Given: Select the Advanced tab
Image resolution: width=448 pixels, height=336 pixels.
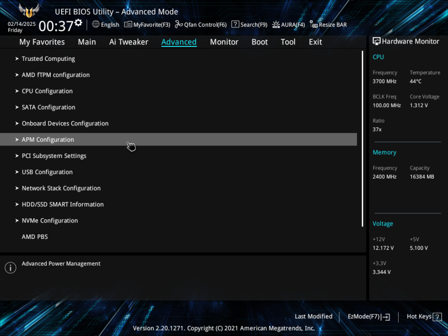Looking at the screenshot, I should (179, 42).
